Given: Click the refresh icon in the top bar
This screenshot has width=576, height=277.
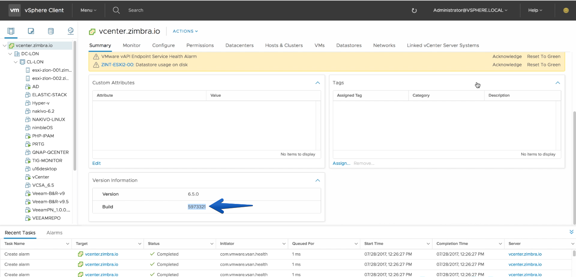Looking at the screenshot, I should 414,11.
